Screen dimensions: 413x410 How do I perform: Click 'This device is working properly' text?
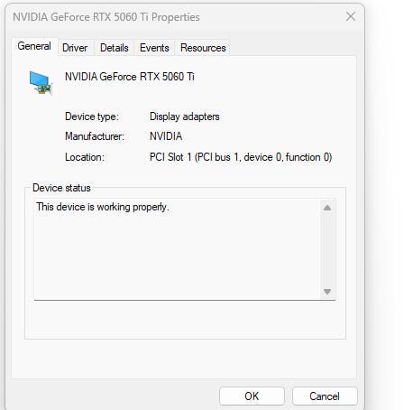pos(103,207)
